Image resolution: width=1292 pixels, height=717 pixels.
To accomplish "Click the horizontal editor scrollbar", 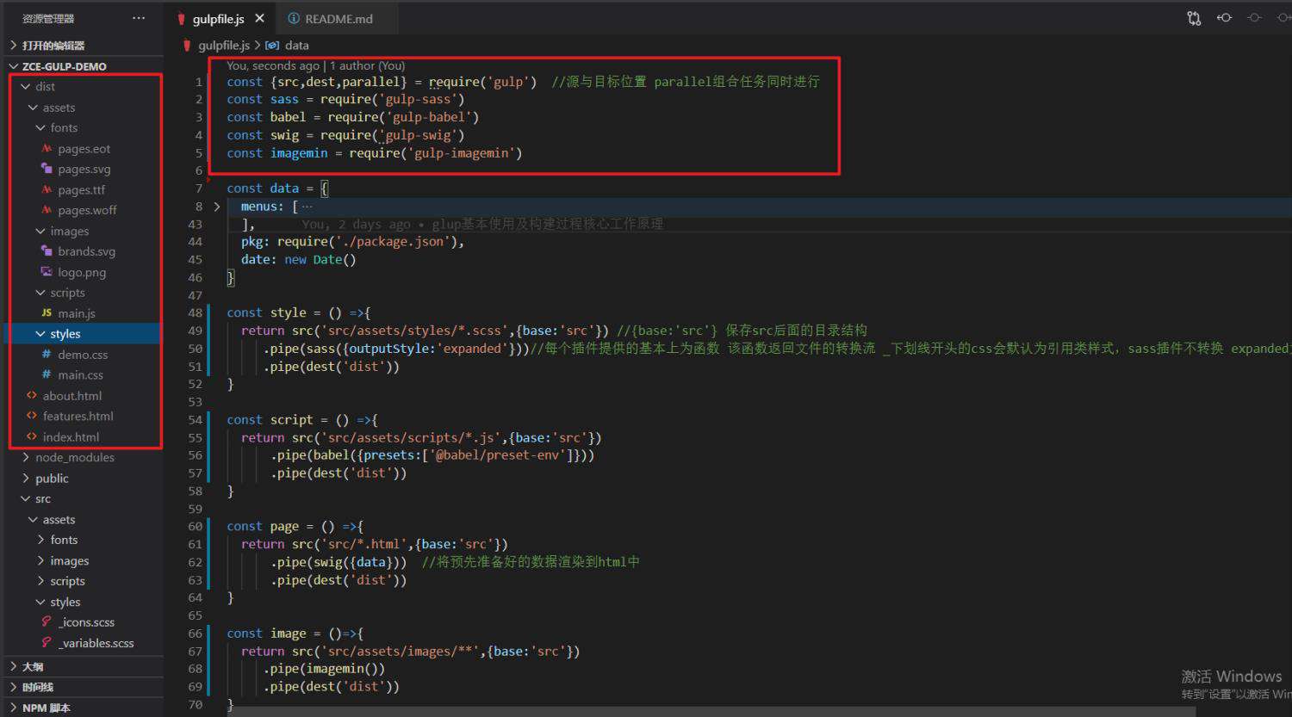I will click(x=712, y=711).
